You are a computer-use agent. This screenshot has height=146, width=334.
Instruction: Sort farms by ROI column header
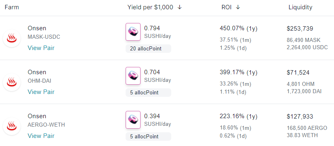click(x=227, y=7)
